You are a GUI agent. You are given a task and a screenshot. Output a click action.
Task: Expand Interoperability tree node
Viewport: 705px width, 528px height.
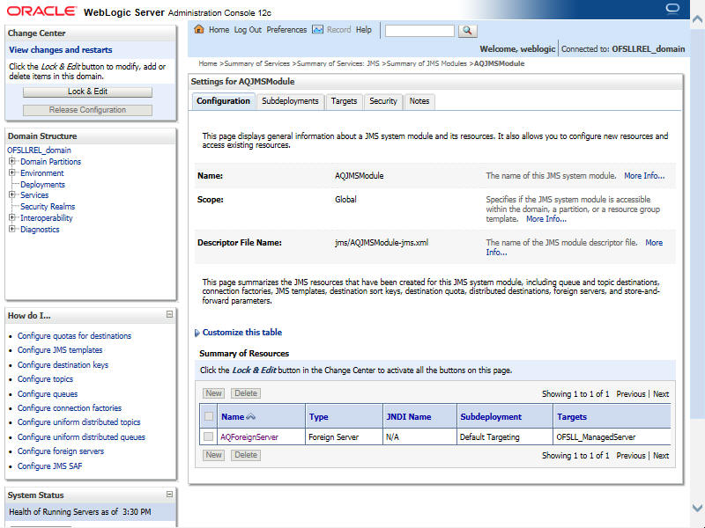[12, 217]
